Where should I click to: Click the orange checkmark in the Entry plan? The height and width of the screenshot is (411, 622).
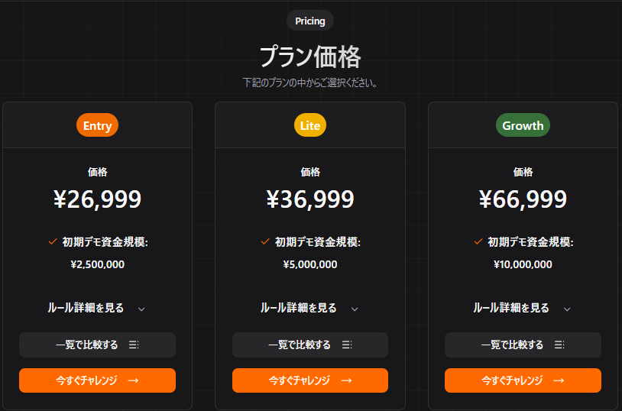click(x=53, y=241)
